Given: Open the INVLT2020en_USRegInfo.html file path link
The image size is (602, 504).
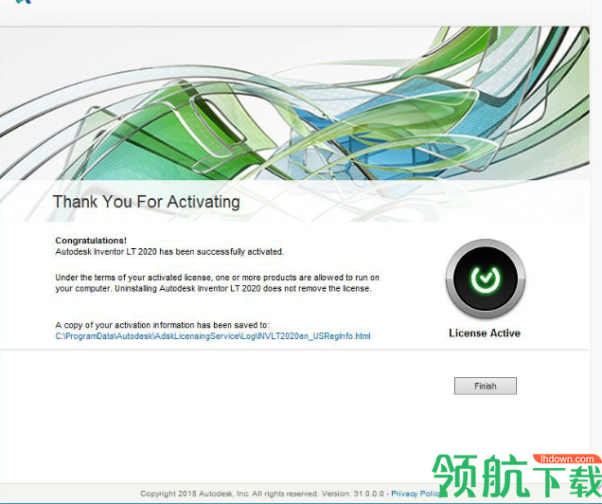Looking at the screenshot, I should click(213, 336).
